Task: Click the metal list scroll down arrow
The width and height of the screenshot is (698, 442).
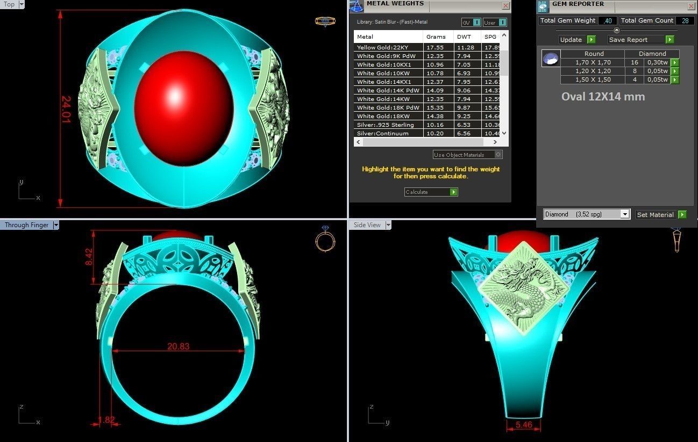Action: tap(504, 134)
